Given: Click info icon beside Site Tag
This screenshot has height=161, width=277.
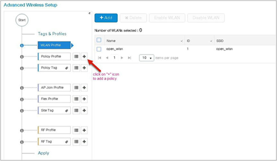Looking at the screenshot, I should coord(22,111).
